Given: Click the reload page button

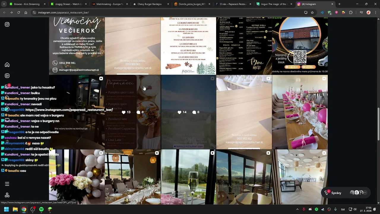Looking at the screenshot, I should [x=18, y=12].
